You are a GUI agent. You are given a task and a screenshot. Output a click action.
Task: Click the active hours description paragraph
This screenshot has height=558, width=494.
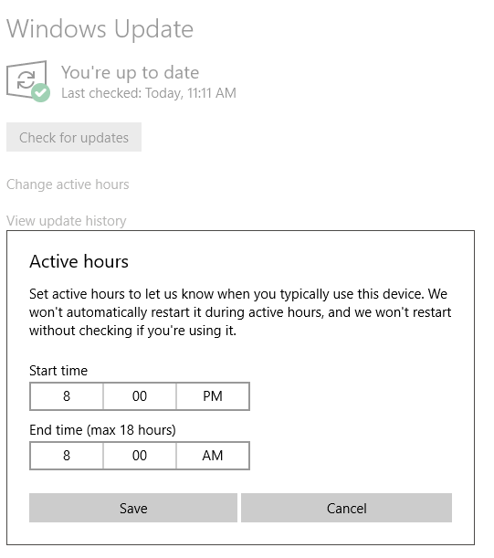(240, 312)
